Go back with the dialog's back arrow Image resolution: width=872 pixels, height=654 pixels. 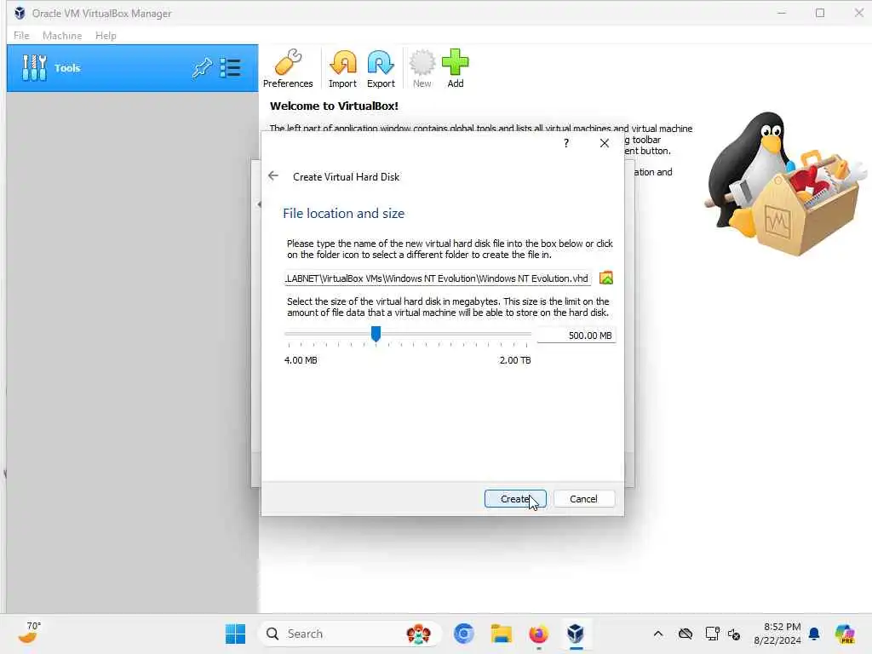(x=273, y=176)
